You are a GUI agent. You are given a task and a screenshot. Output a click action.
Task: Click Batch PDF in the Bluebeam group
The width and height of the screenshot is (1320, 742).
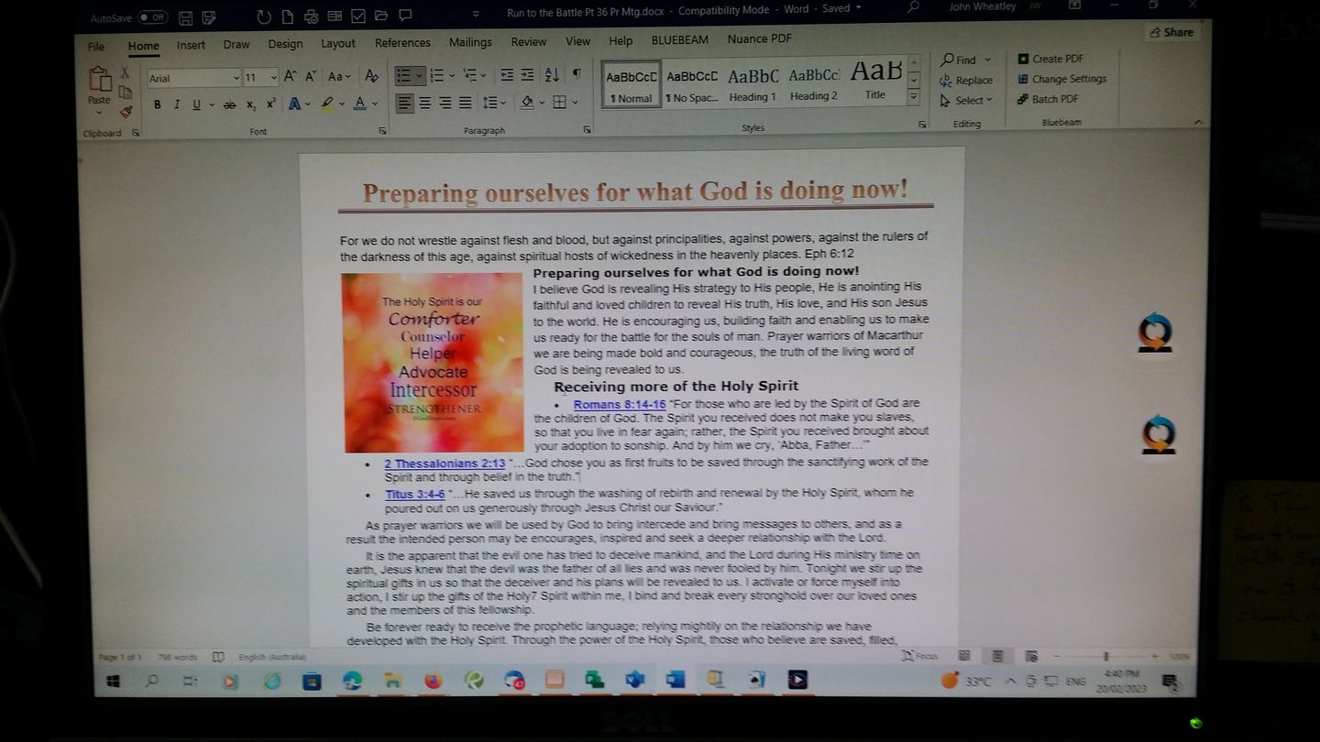[1048, 99]
